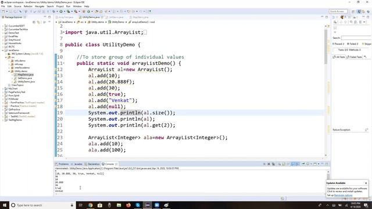372x209 pixels.
Task: Minimize the Package Explorer panel
Action: [45, 17]
